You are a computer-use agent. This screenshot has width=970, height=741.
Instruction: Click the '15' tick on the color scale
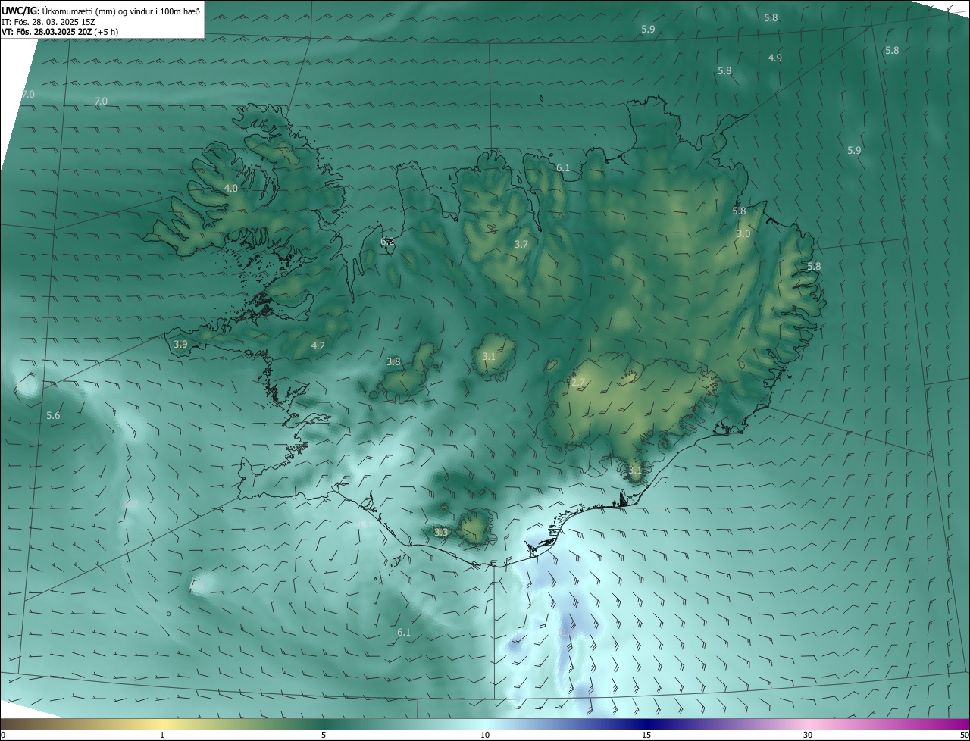(x=646, y=735)
